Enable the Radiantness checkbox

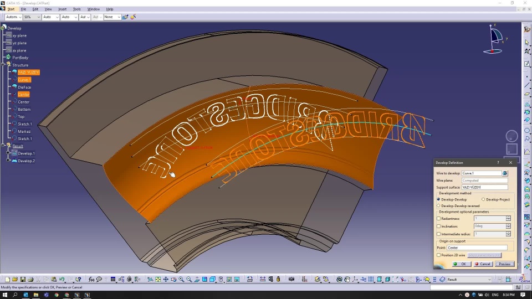439,219
